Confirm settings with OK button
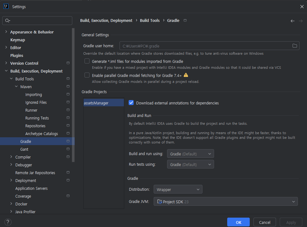Viewport: 307px width, 227px height. click(238, 222)
